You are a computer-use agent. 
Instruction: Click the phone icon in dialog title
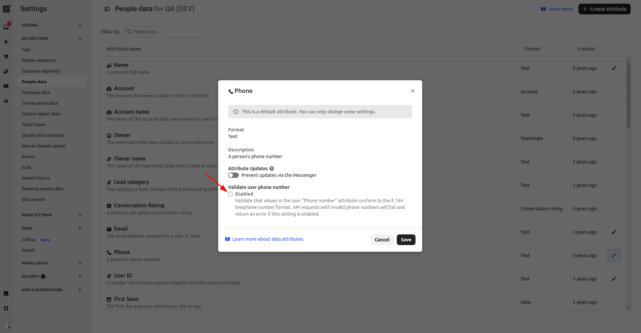[231, 91]
